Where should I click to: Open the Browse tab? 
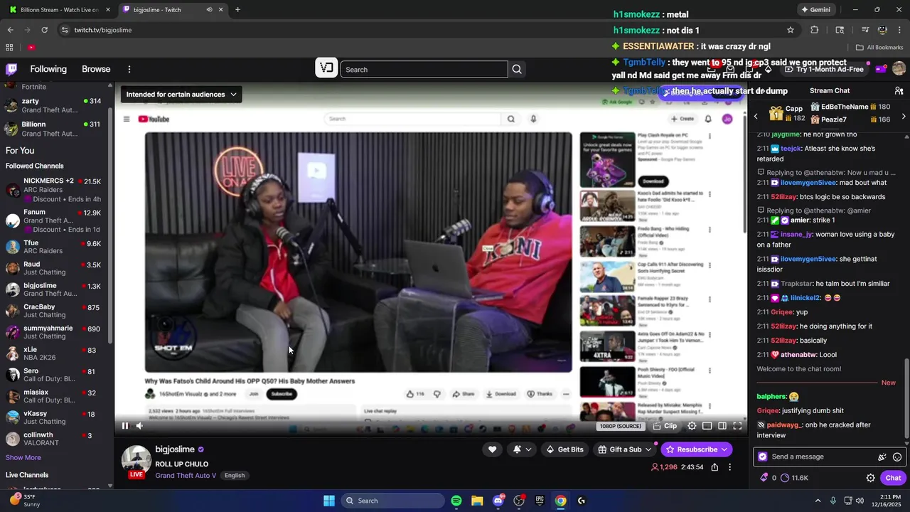[96, 69]
